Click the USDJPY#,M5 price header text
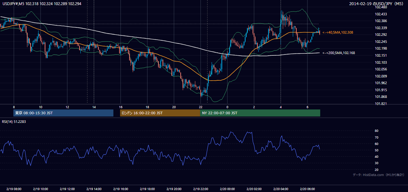This screenshot has width=408, height=192. (x=41, y=4)
